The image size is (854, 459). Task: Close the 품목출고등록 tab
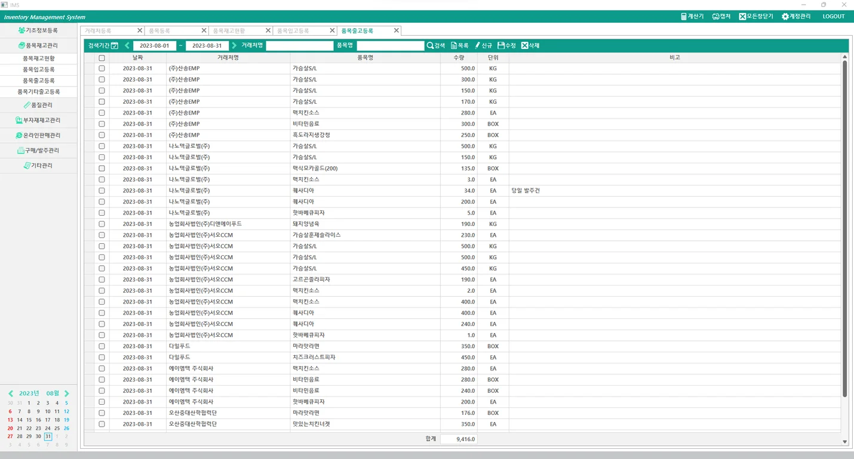[x=396, y=30]
